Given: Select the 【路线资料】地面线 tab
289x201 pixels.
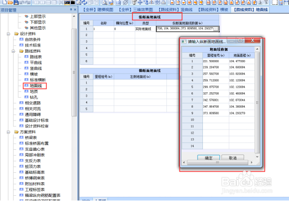Looking at the screenshot, I should pos(250,9).
